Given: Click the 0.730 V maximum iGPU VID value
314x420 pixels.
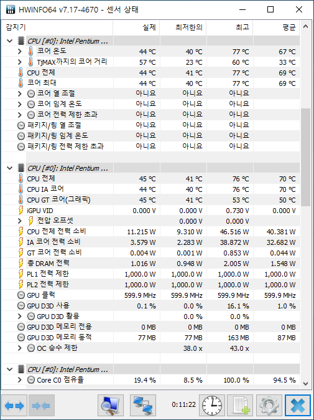Looking at the screenshot, I should tap(238, 211).
